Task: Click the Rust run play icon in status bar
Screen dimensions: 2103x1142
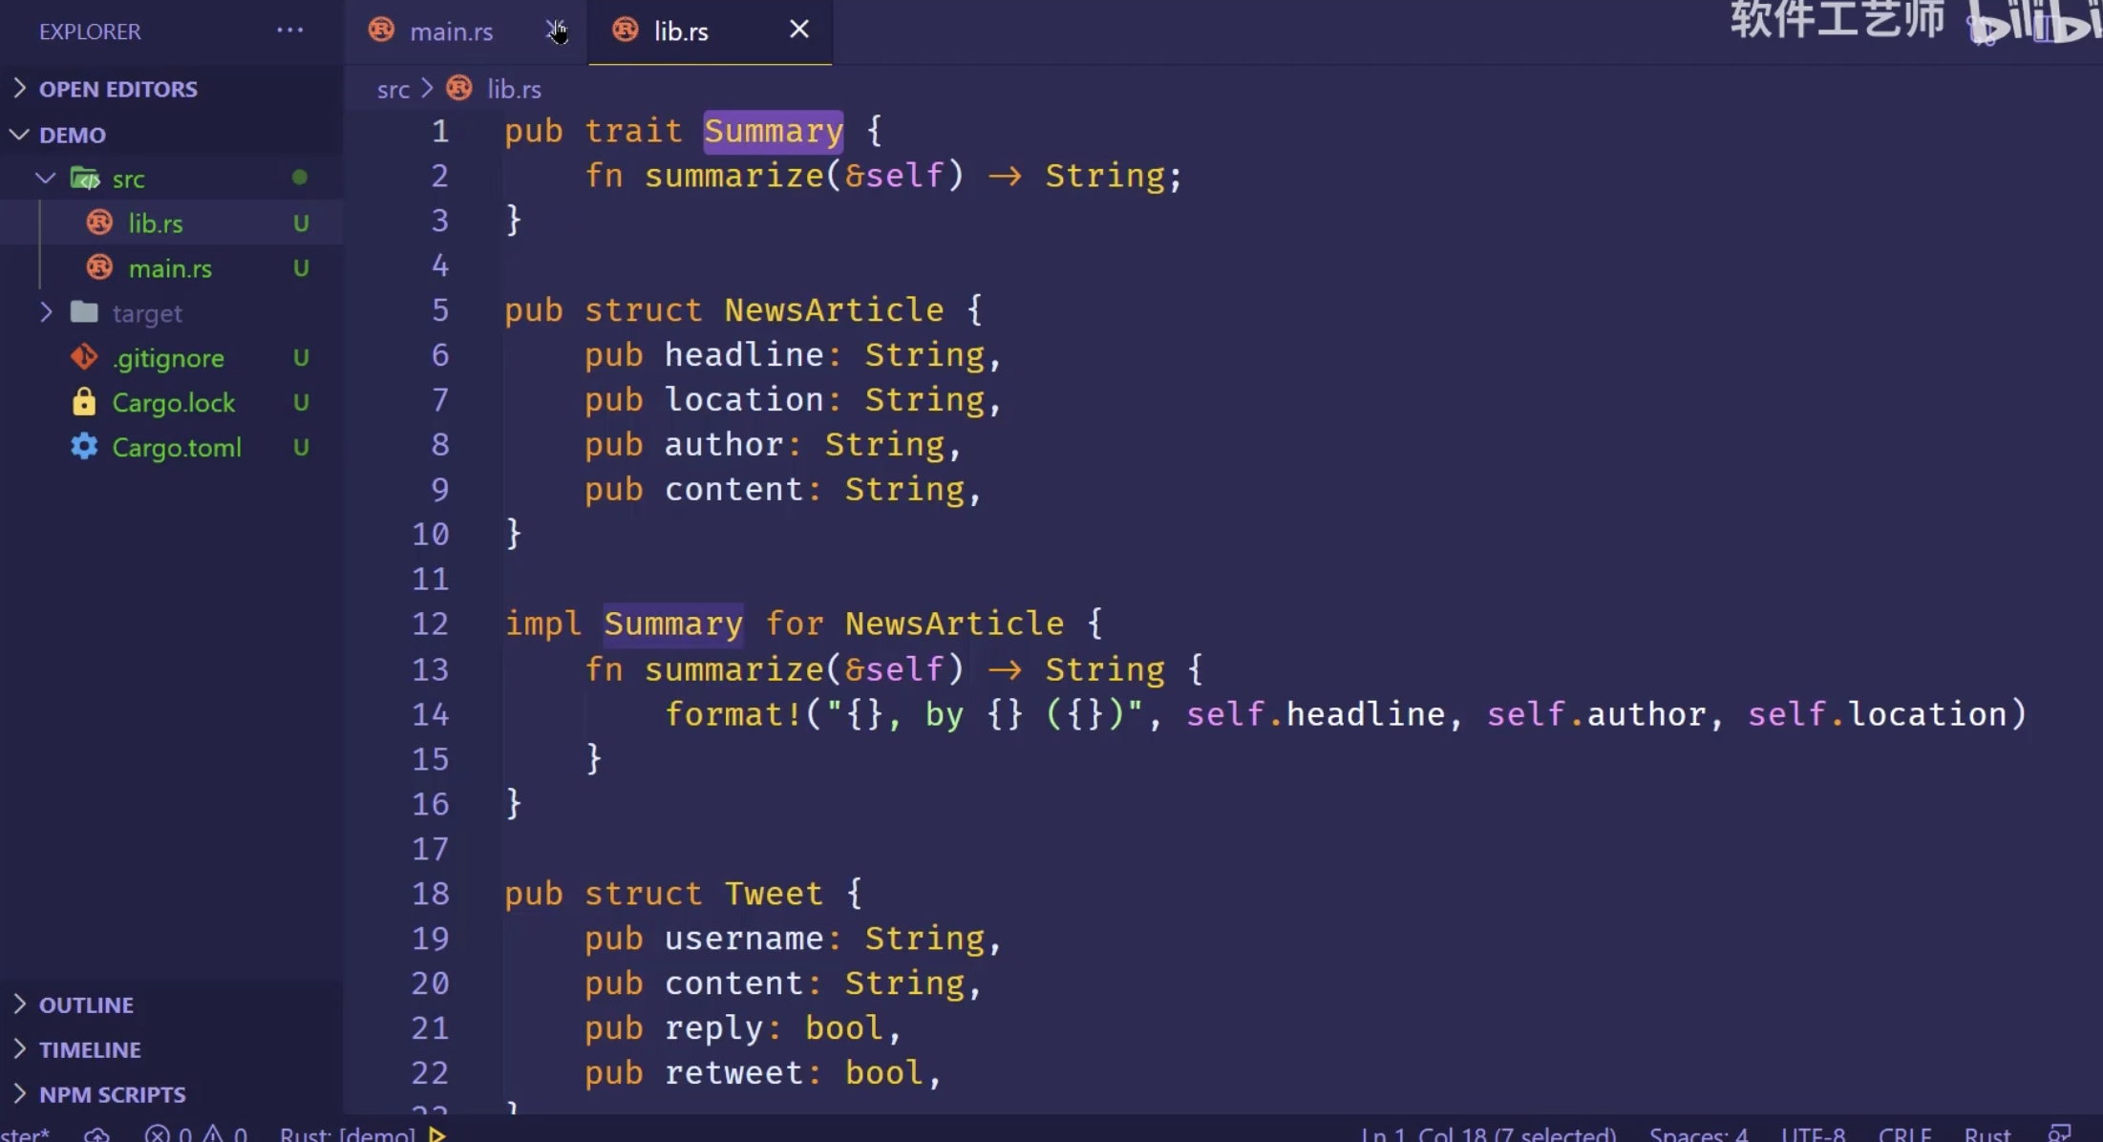Action: (x=437, y=1134)
